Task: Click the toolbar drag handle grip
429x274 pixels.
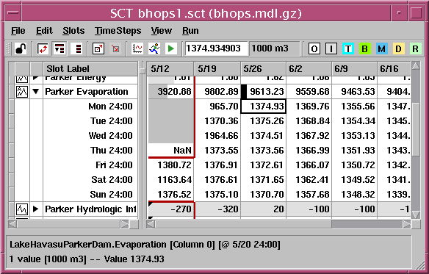Action: 8,49
